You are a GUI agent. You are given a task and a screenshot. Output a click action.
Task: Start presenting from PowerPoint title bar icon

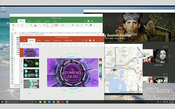click(86, 41)
